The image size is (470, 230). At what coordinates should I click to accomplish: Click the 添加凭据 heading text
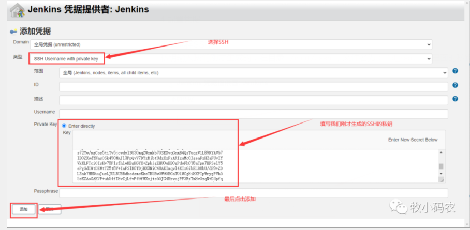(35, 31)
